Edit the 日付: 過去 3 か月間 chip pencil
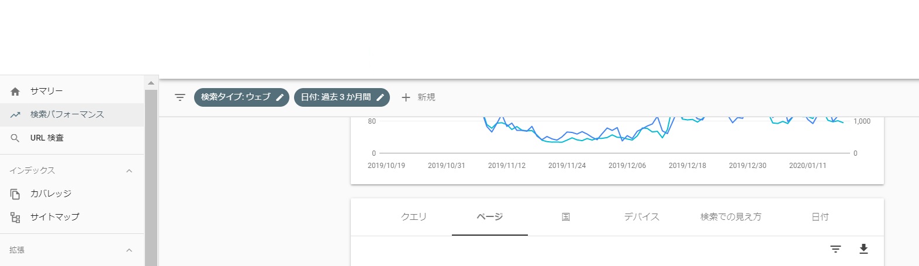Screen dimensions: 919x266 [x=381, y=97]
